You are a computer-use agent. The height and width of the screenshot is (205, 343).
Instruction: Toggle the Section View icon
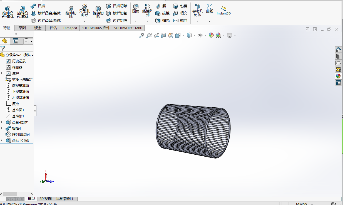163,35
